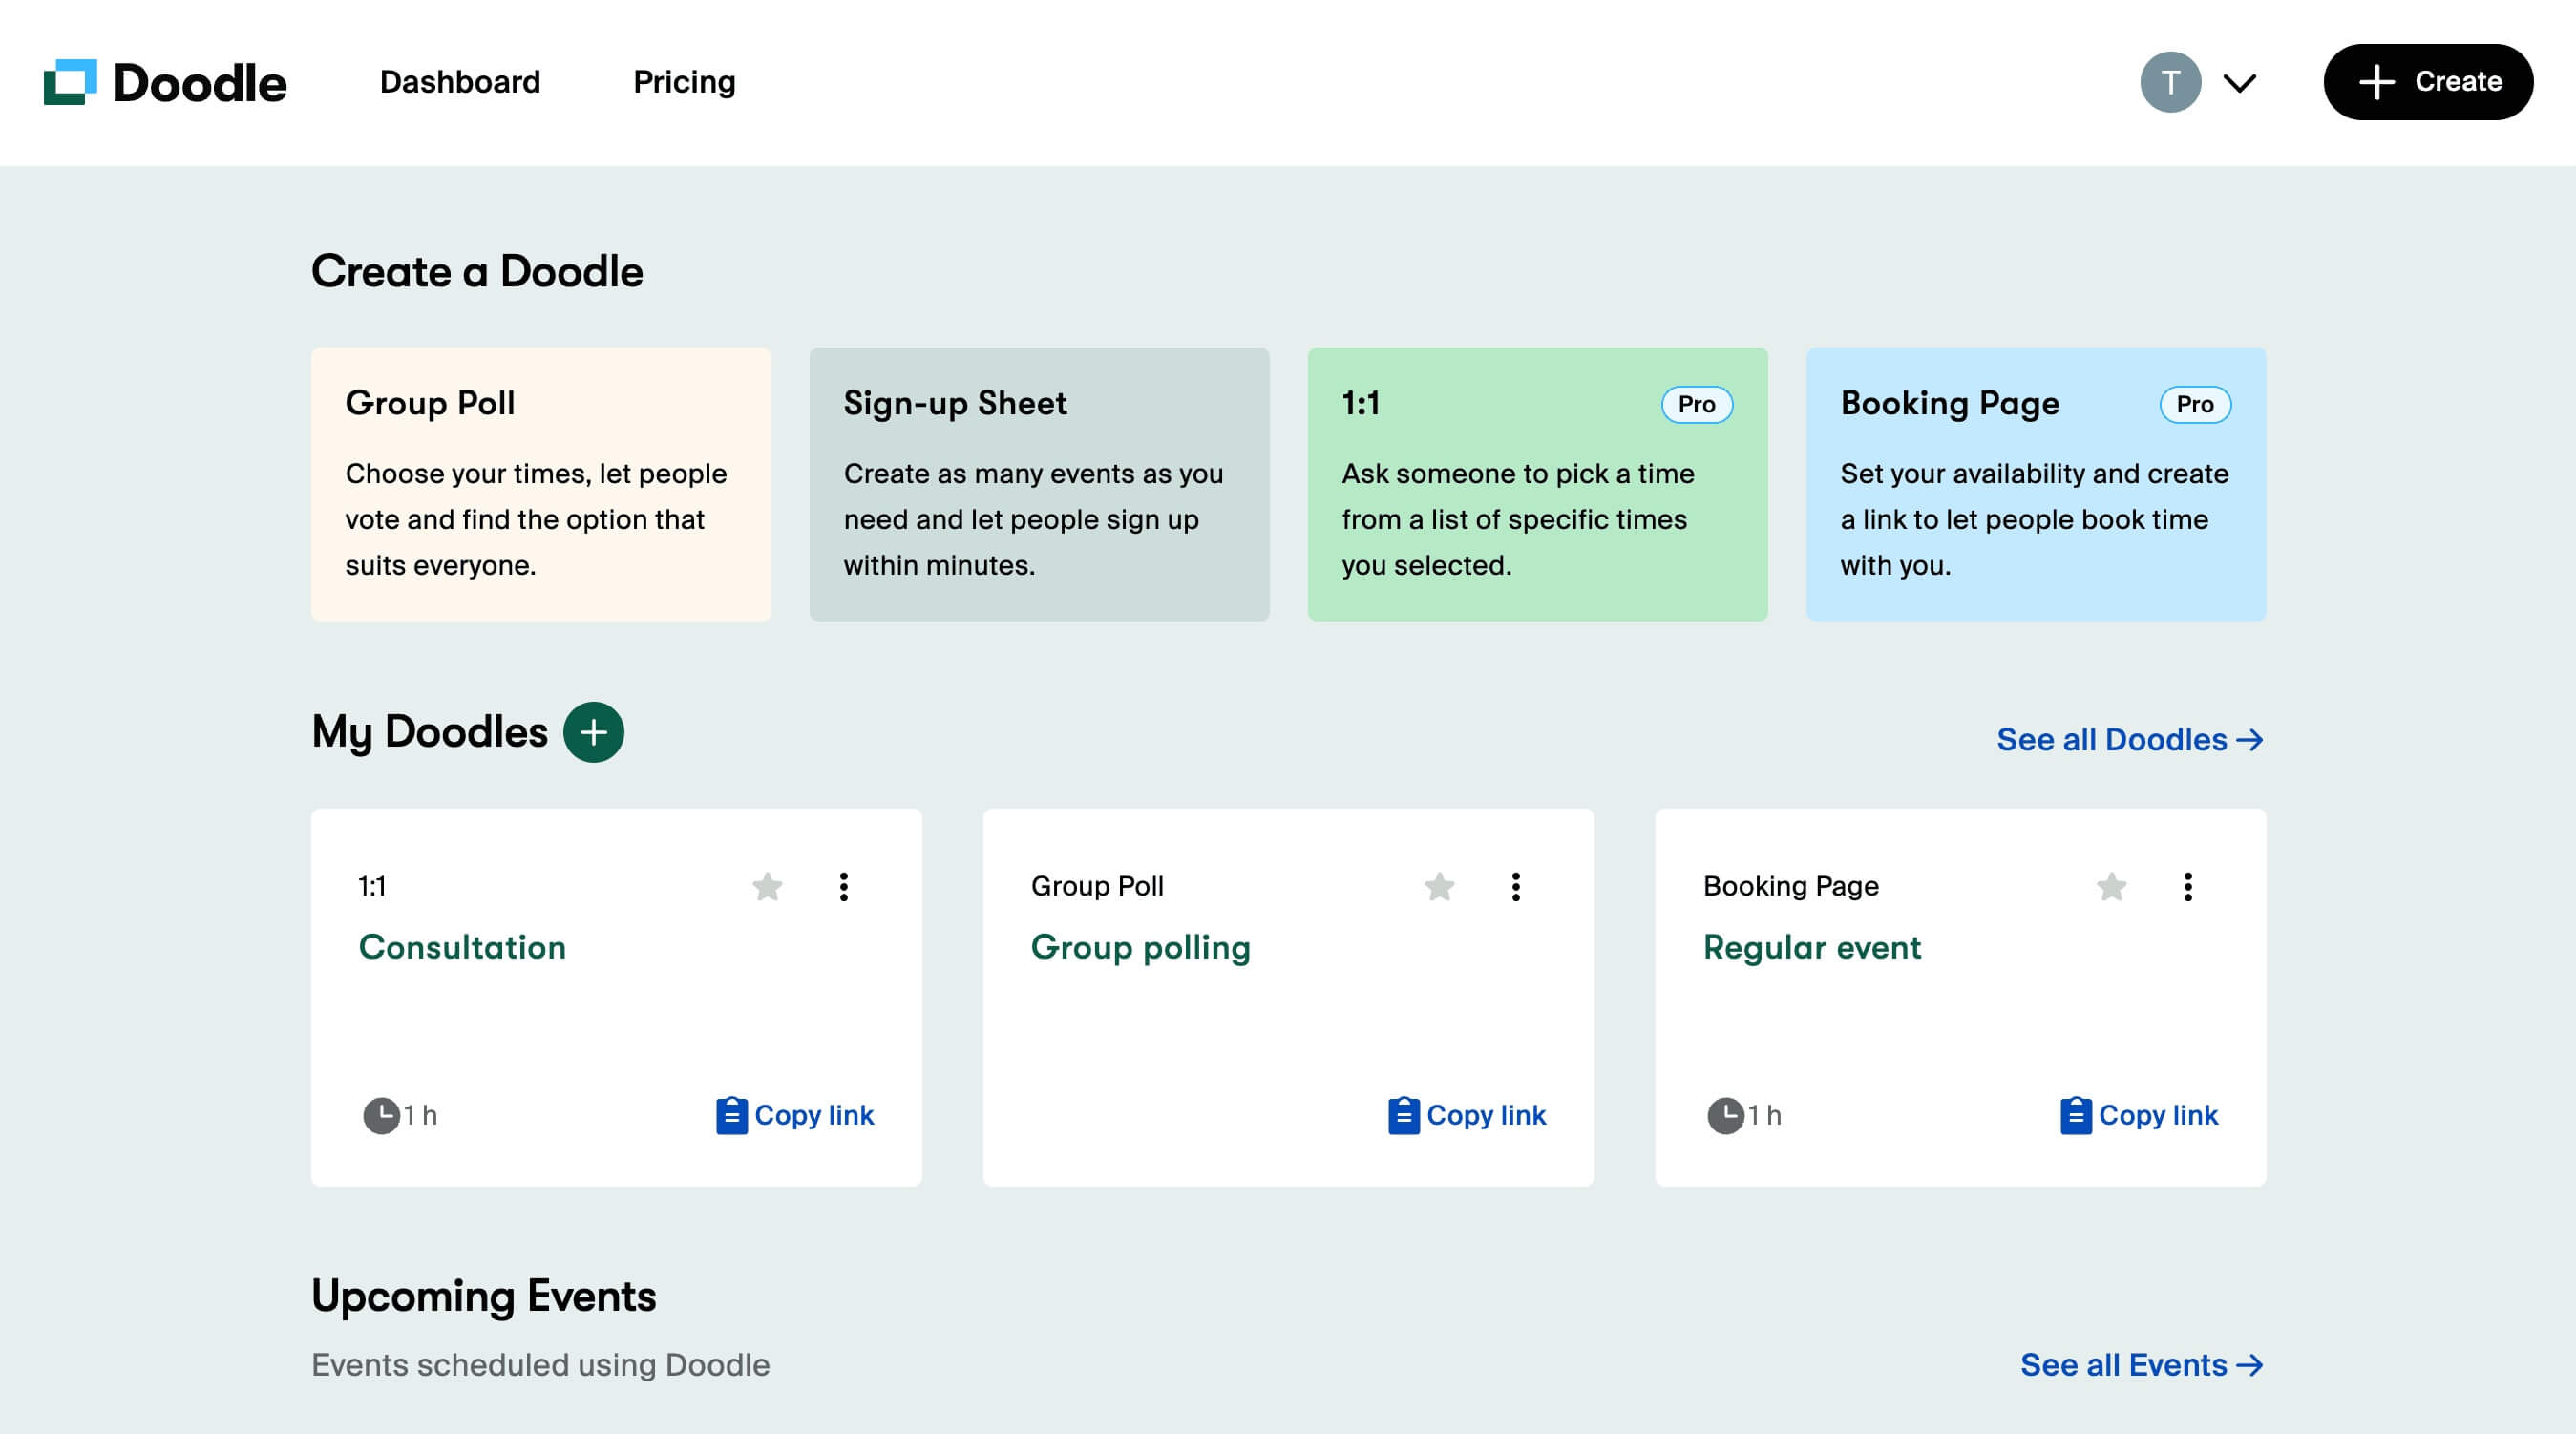Viewport: 2576px width, 1434px height.
Task: Open more options for Consultation
Action: (x=844, y=886)
